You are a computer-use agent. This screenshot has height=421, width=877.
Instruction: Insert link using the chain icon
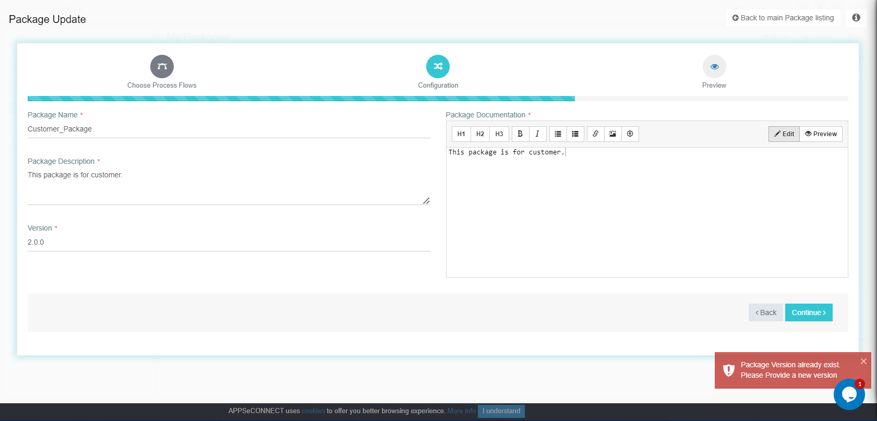coord(595,134)
